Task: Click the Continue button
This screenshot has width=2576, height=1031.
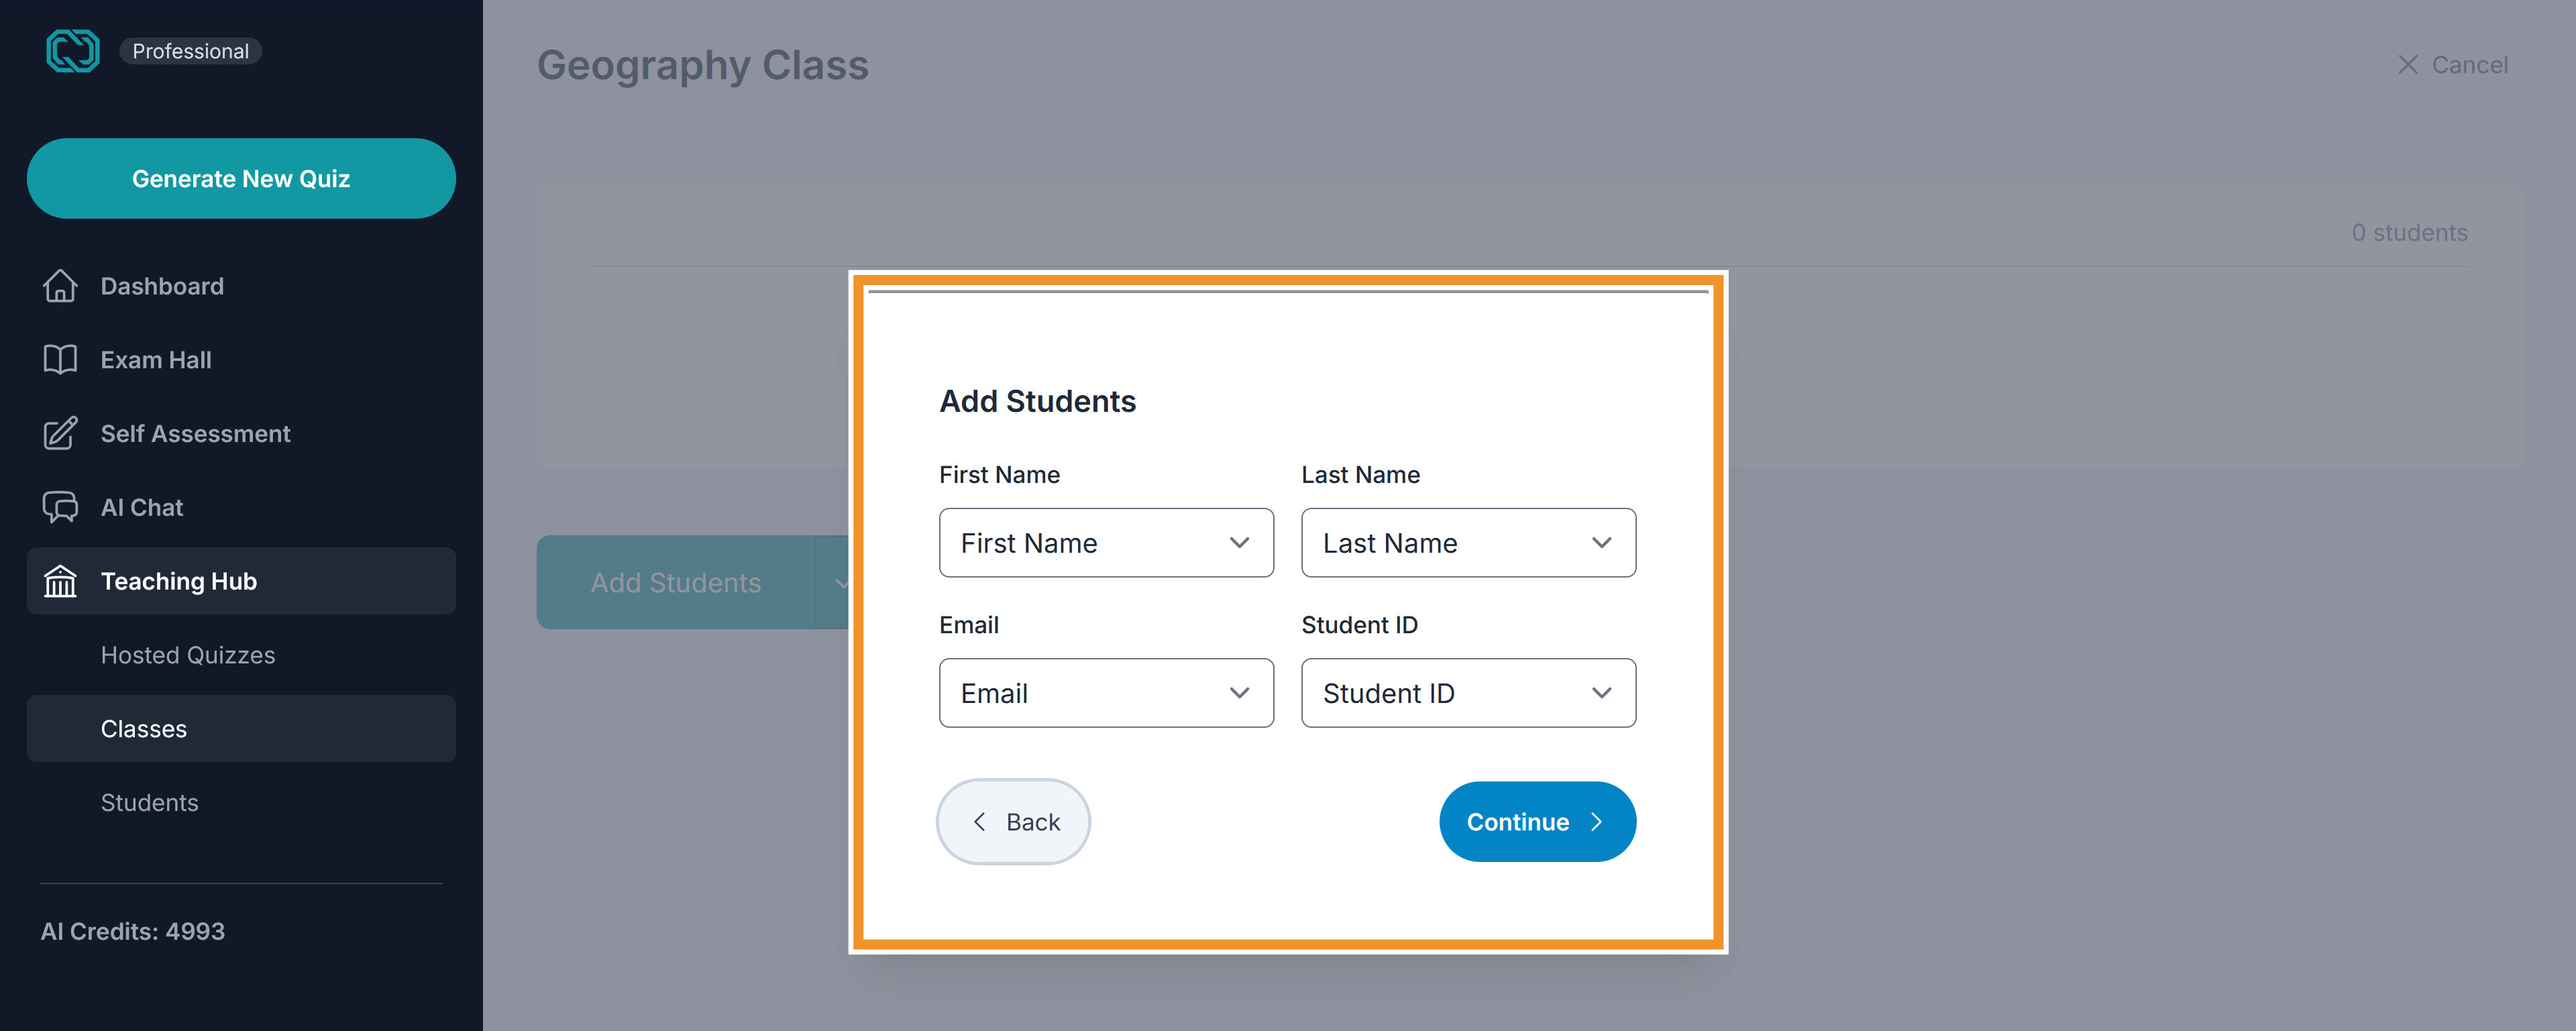Action: tap(1537, 822)
